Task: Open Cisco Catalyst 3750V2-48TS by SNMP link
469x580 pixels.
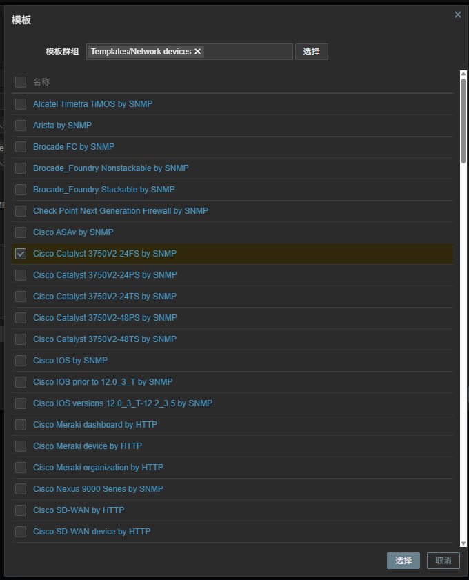Action: coord(105,339)
